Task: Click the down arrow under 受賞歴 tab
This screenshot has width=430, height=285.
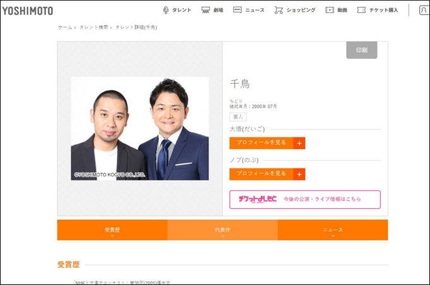Action: point(112,236)
